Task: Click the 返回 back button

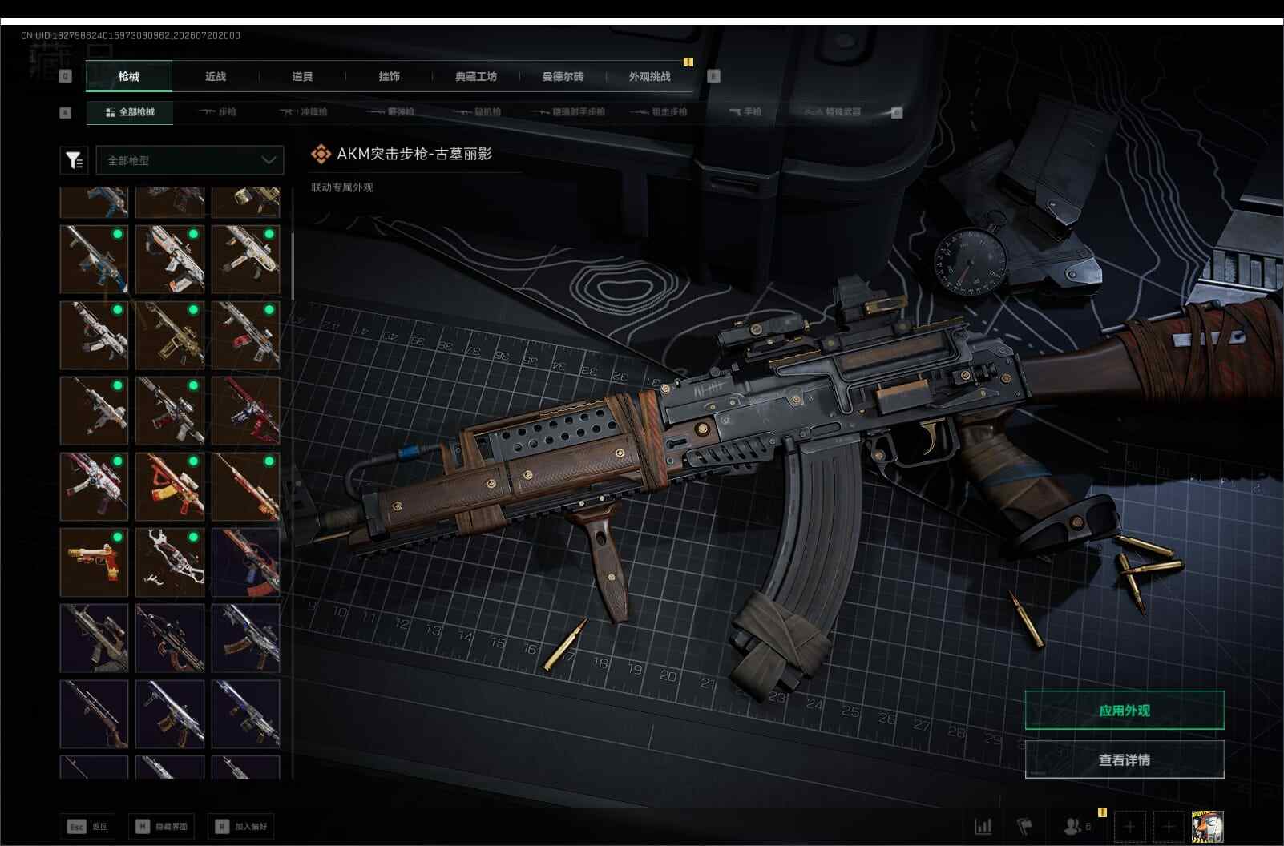Action: 87,827
